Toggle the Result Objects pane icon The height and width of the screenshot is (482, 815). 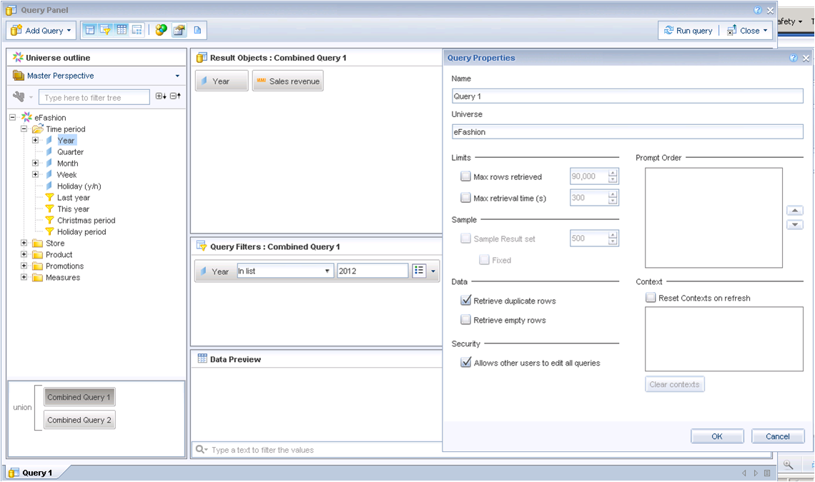pos(136,29)
